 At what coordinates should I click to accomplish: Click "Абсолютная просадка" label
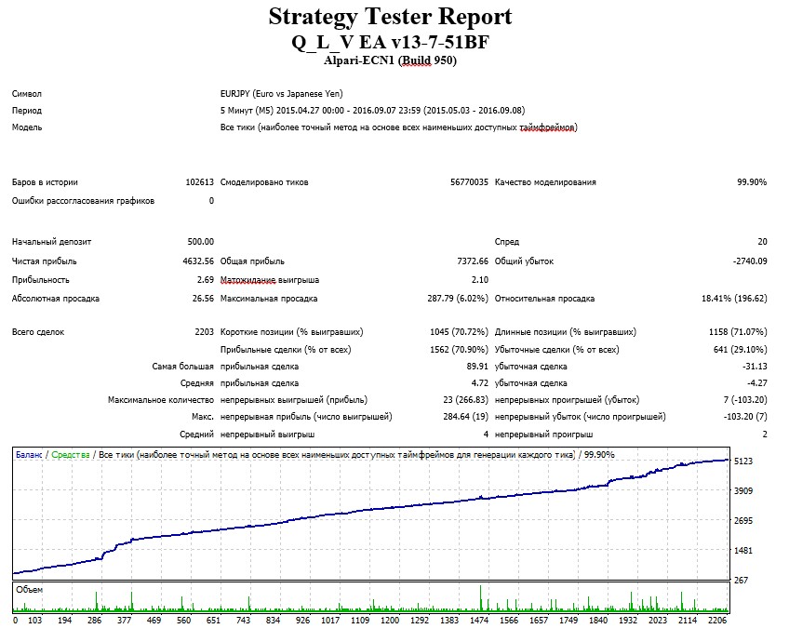point(55,299)
